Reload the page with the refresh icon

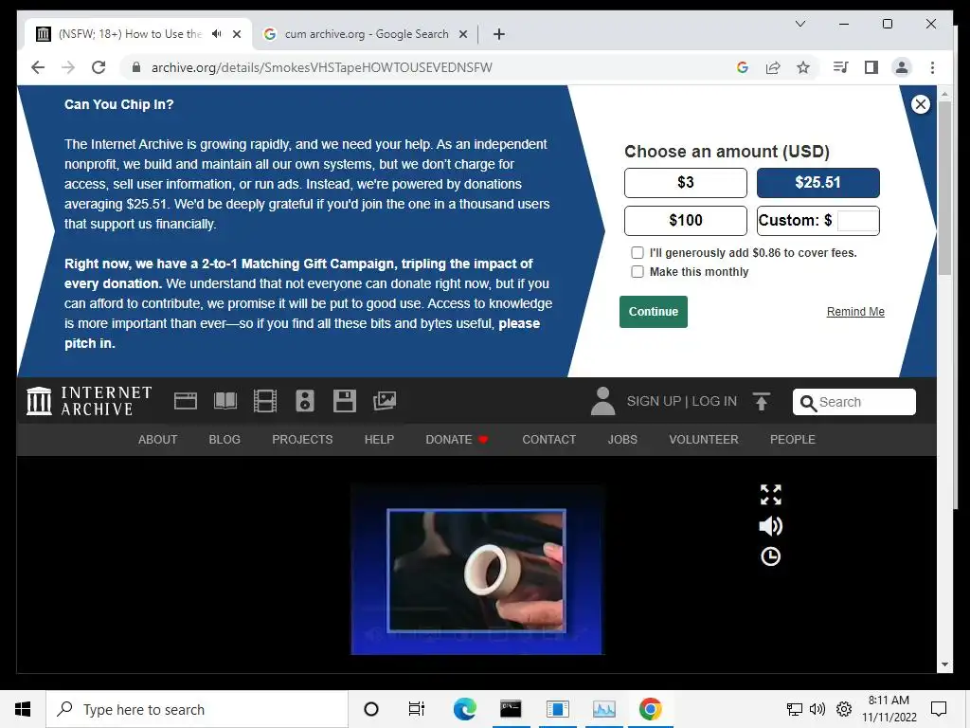click(99, 67)
